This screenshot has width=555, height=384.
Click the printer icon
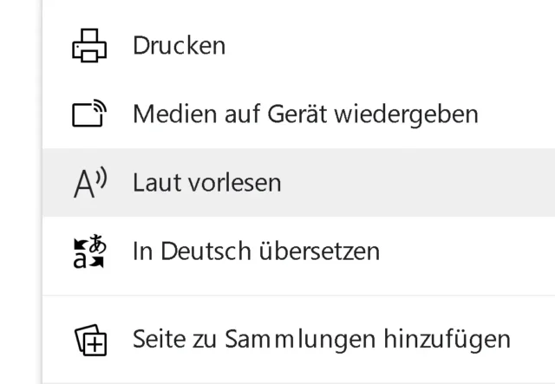point(88,45)
